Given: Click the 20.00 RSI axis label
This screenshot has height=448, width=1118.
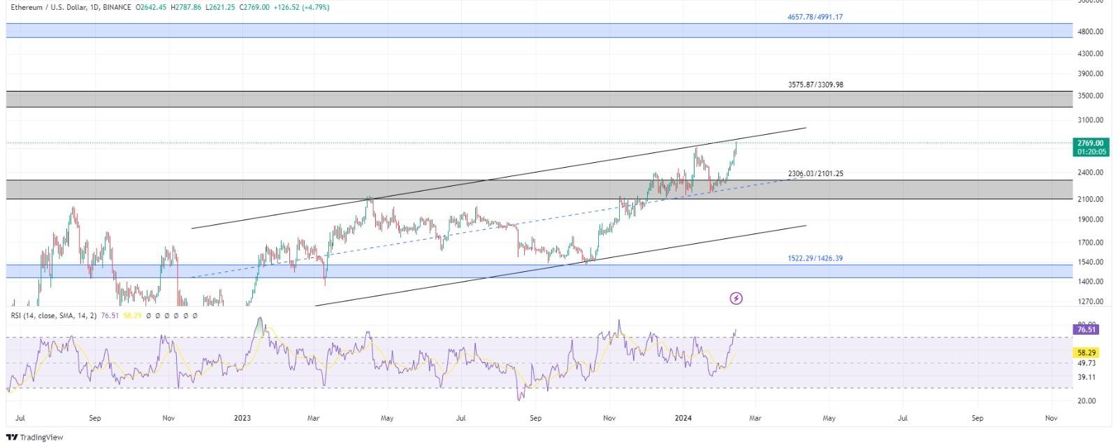Looking at the screenshot, I should pos(1087,401).
